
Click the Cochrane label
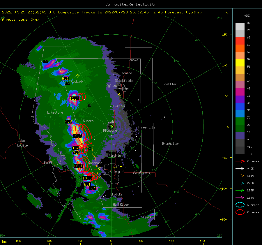pos(95,163)
